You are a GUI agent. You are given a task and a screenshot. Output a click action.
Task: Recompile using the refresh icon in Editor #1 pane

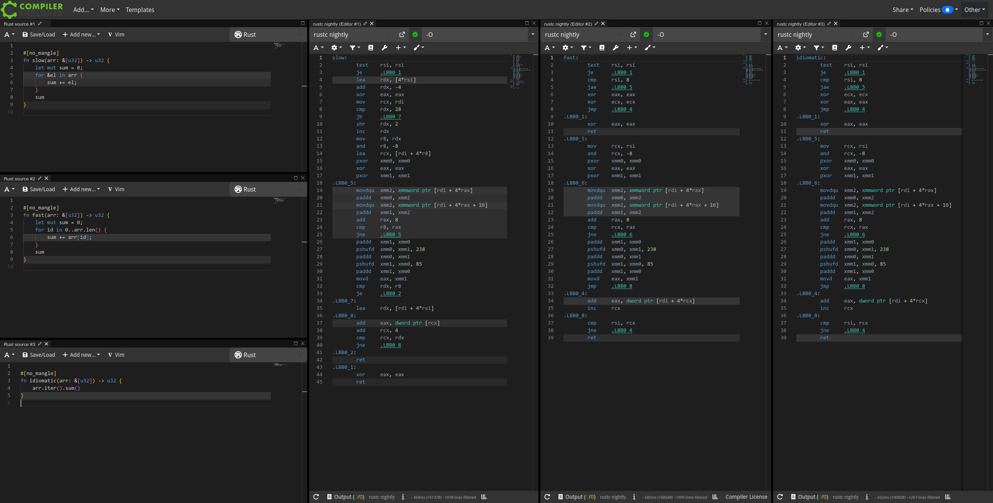click(x=316, y=497)
